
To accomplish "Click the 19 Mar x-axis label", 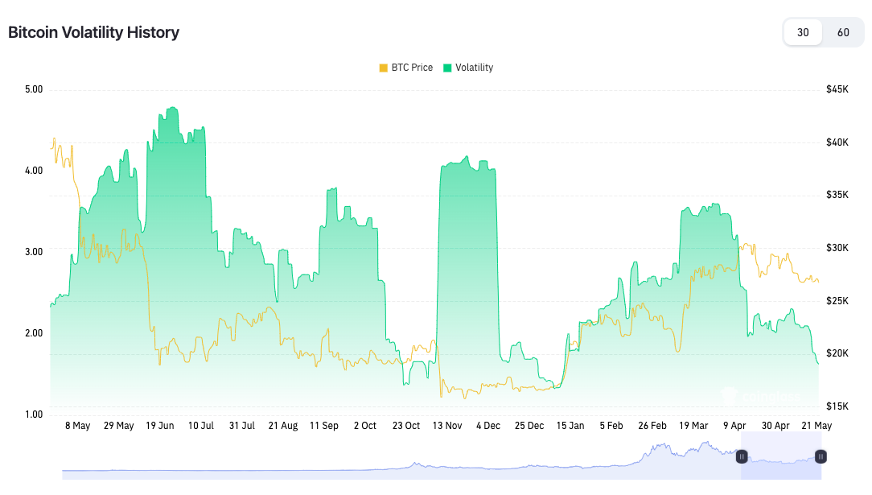I will tap(693, 426).
